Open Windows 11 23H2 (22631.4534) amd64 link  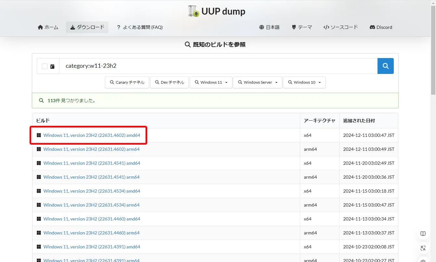pos(92,191)
